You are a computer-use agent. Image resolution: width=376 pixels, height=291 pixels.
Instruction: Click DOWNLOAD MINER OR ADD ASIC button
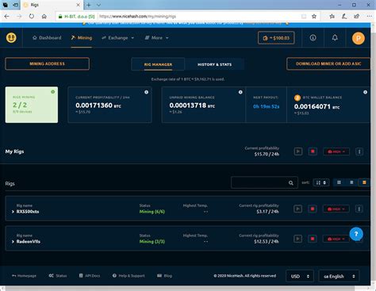pos(328,63)
